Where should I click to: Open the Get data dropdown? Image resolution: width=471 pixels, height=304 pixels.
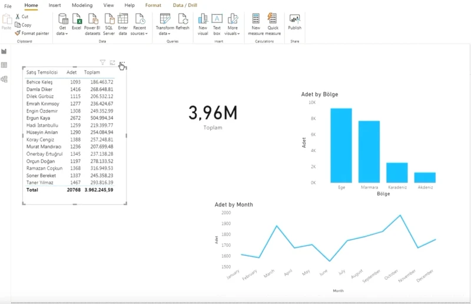(x=62, y=25)
